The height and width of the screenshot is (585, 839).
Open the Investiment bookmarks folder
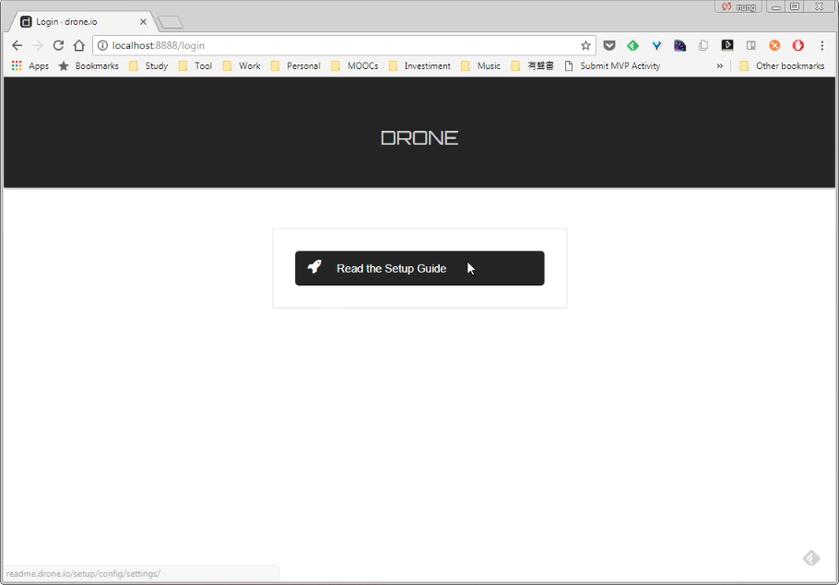[x=419, y=65]
